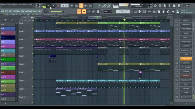Open the Pattern 11 selector
195x109 pixels.
[123, 12]
